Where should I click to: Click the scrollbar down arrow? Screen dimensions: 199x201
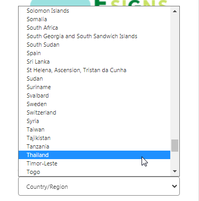click(175, 171)
